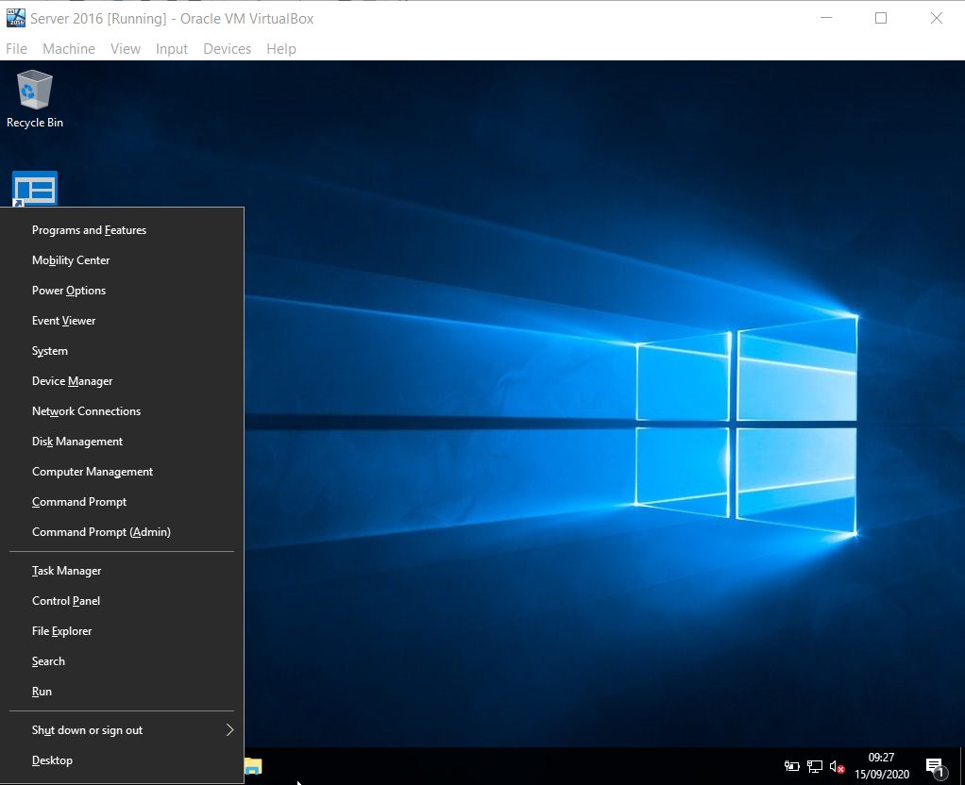Choose Network Connections
965x785 pixels.
point(122,411)
